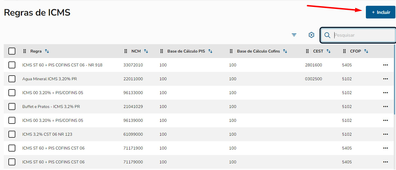Sort by the CEST column arrows
The height and width of the screenshot is (170, 396).
(x=329, y=51)
